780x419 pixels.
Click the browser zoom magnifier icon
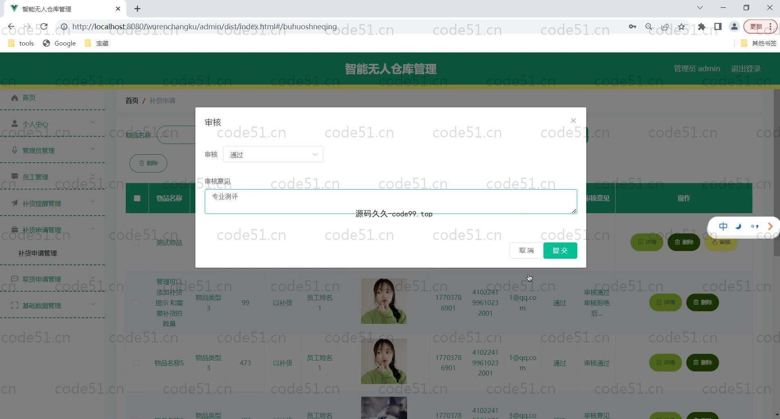point(649,27)
